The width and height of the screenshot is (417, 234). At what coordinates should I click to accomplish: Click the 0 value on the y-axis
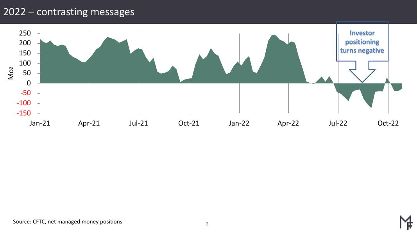point(29,83)
